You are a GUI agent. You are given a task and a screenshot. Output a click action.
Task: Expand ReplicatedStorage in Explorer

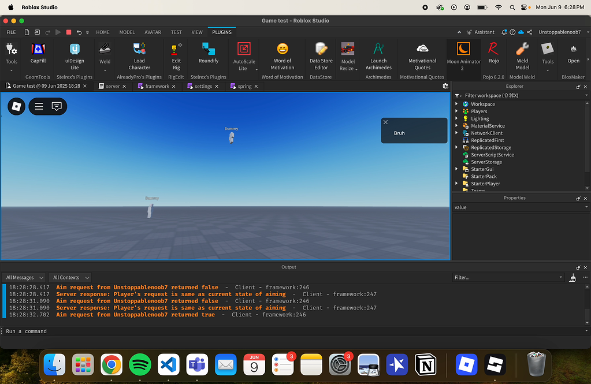pyautogui.click(x=456, y=147)
